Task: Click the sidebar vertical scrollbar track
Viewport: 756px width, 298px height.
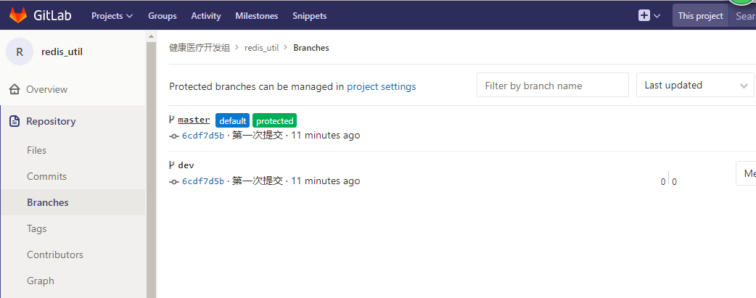Action: pyautogui.click(x=152, y=170)
